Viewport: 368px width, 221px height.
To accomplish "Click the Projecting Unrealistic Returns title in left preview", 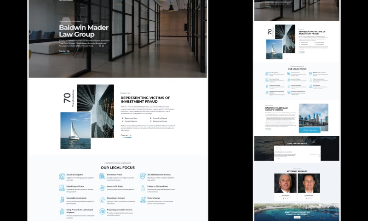I will tap(120, 210).
